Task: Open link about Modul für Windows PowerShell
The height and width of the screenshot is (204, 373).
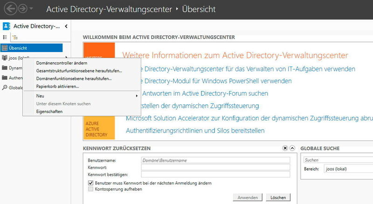Action: 215,81
